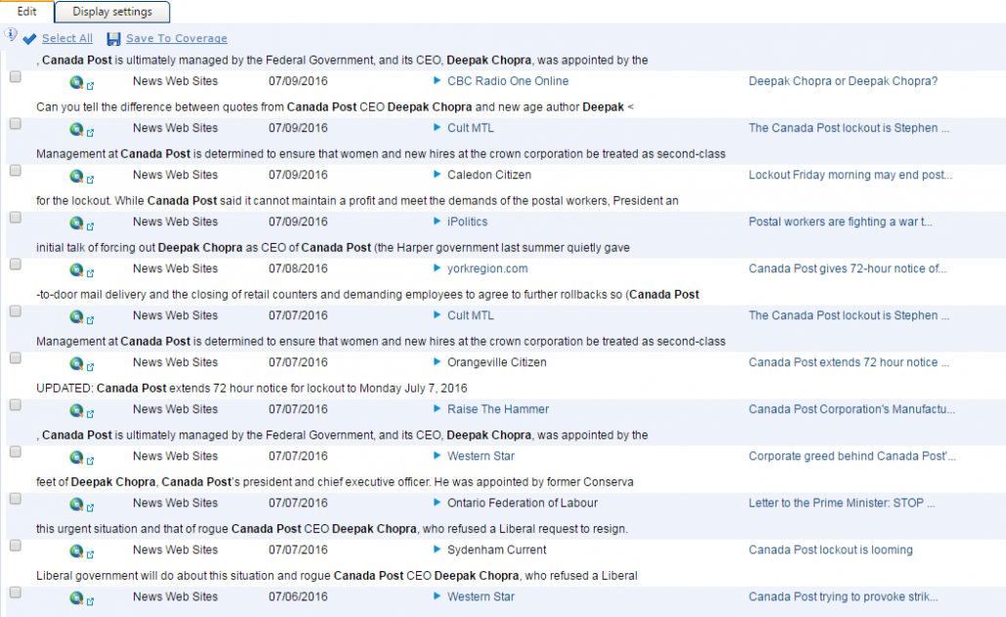The width and height of the screenshot is (1006, 617).
Task: Click external link icon in the iPolitics row
Action: [x=91, y=226]
